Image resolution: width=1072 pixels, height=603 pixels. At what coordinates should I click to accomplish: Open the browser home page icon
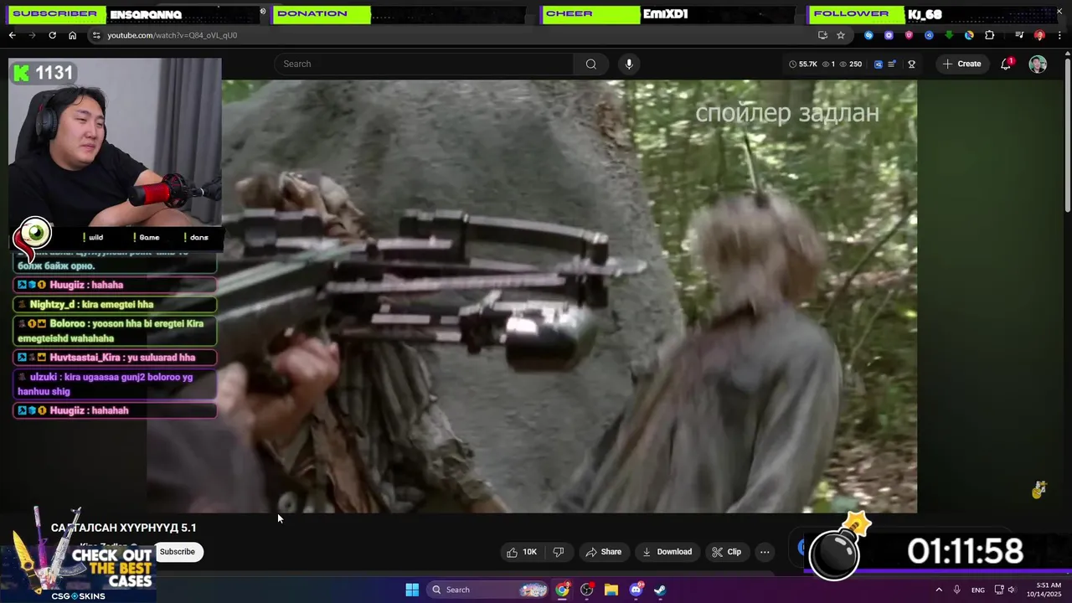pos(72,35)
